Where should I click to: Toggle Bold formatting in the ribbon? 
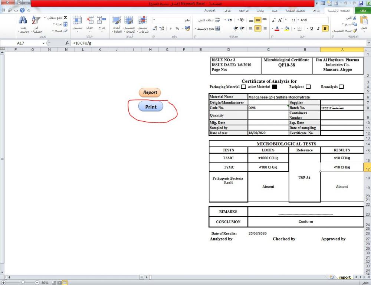(325, 28)
